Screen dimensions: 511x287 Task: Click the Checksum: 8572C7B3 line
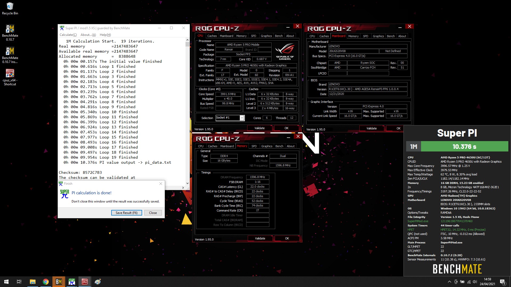[80, 172]
